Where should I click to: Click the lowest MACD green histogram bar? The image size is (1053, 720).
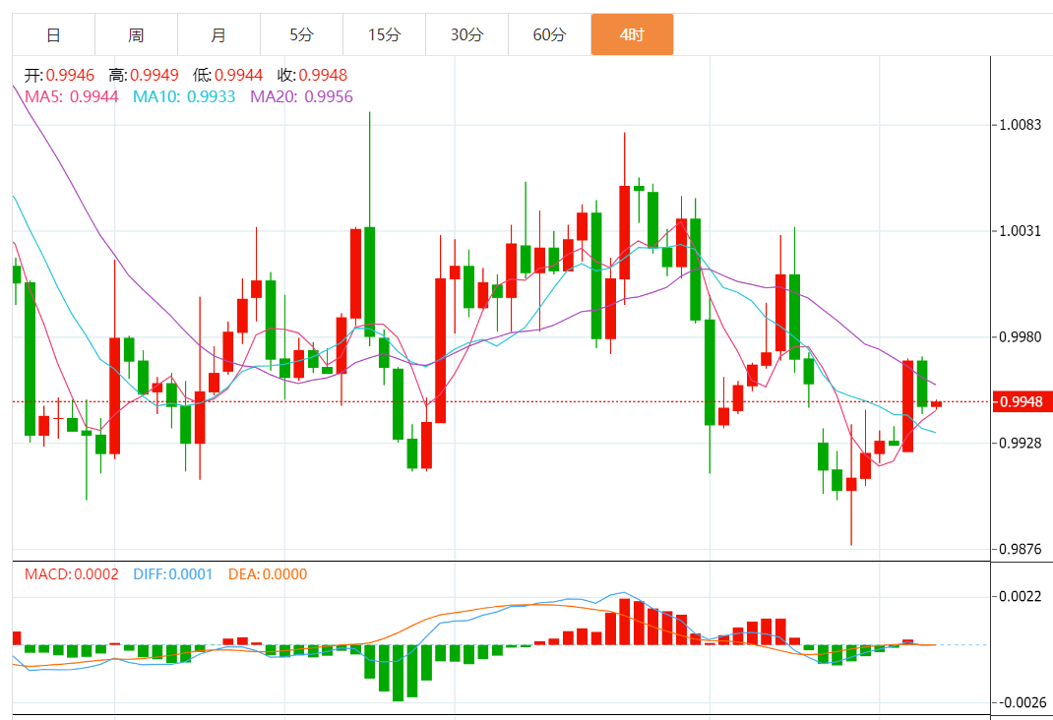click(x=398, y=673)
